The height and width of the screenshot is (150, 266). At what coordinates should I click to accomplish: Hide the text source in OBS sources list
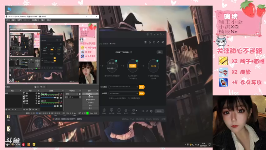(x=36, y=93)
